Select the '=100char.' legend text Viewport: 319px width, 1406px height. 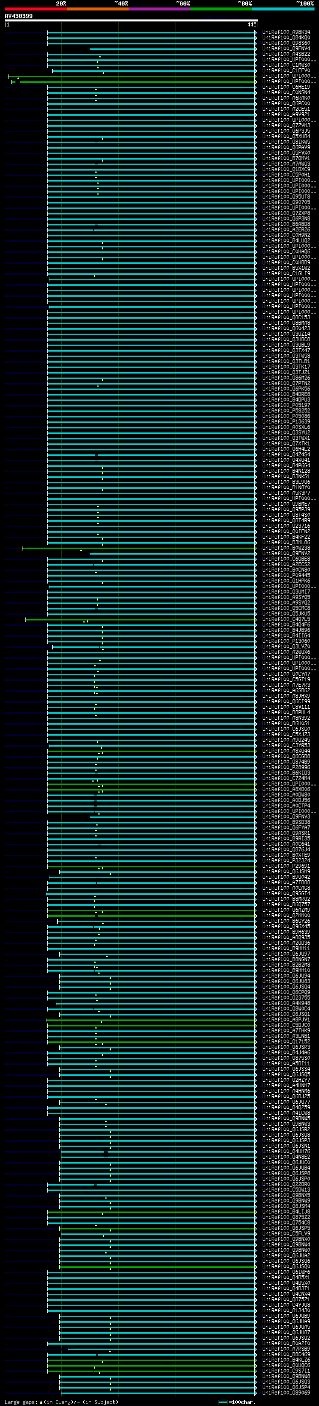pyautogui.click(x=242, y=1402)
